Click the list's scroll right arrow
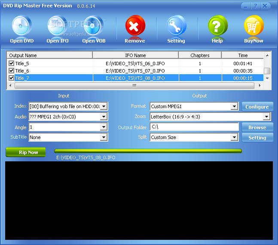The height and width of the screenshot is (245, 278). point(260,86)
